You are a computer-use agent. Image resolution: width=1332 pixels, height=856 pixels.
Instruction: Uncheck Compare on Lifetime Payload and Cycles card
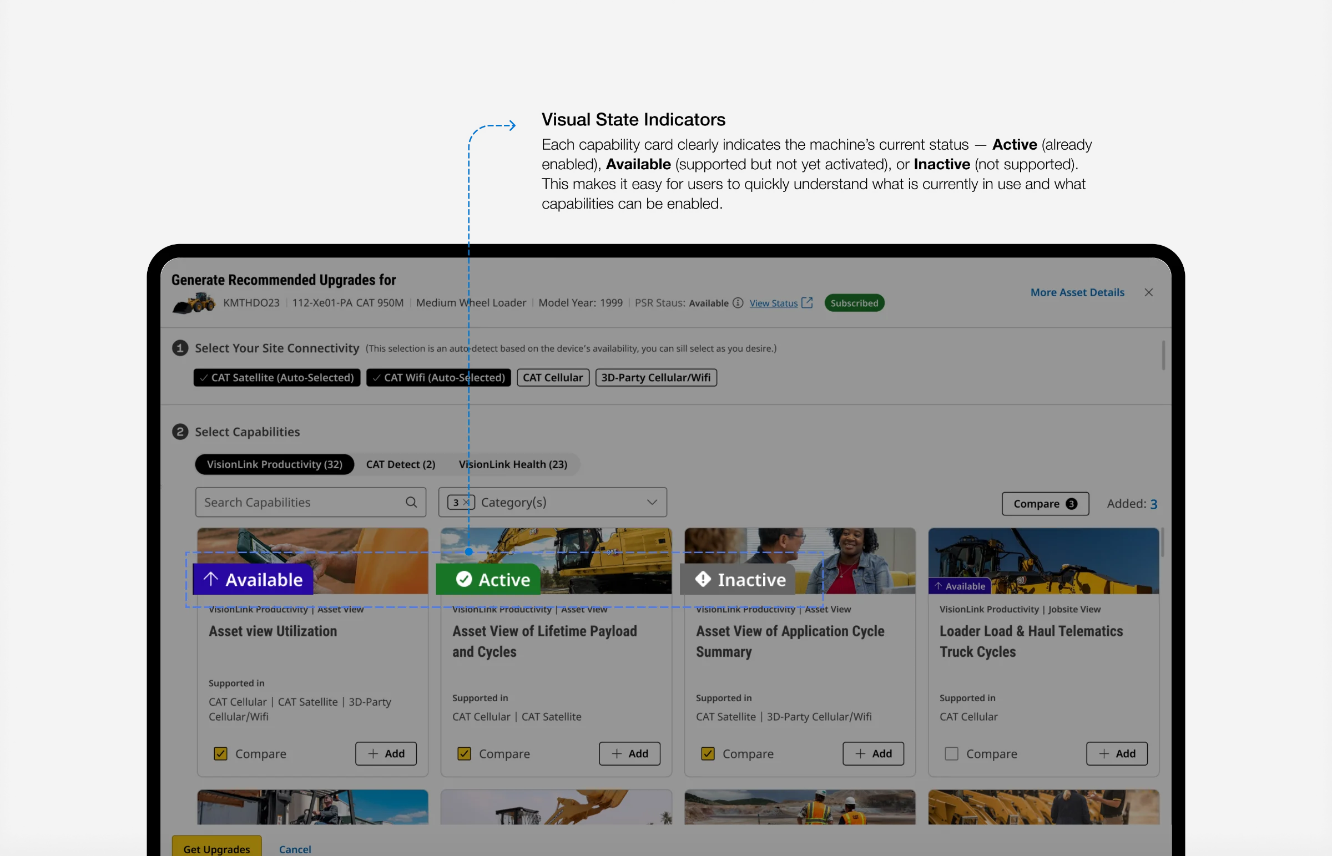tap(464, 754)
